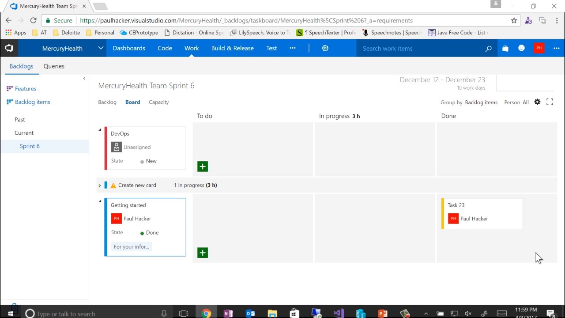The height and width of the screenshot is (318, 565).
Task: Select Past sprints in the sidebar
Action: [20, 120]
